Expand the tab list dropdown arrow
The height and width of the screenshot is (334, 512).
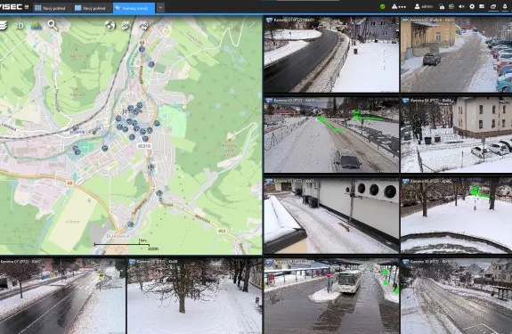pos(160,8)
